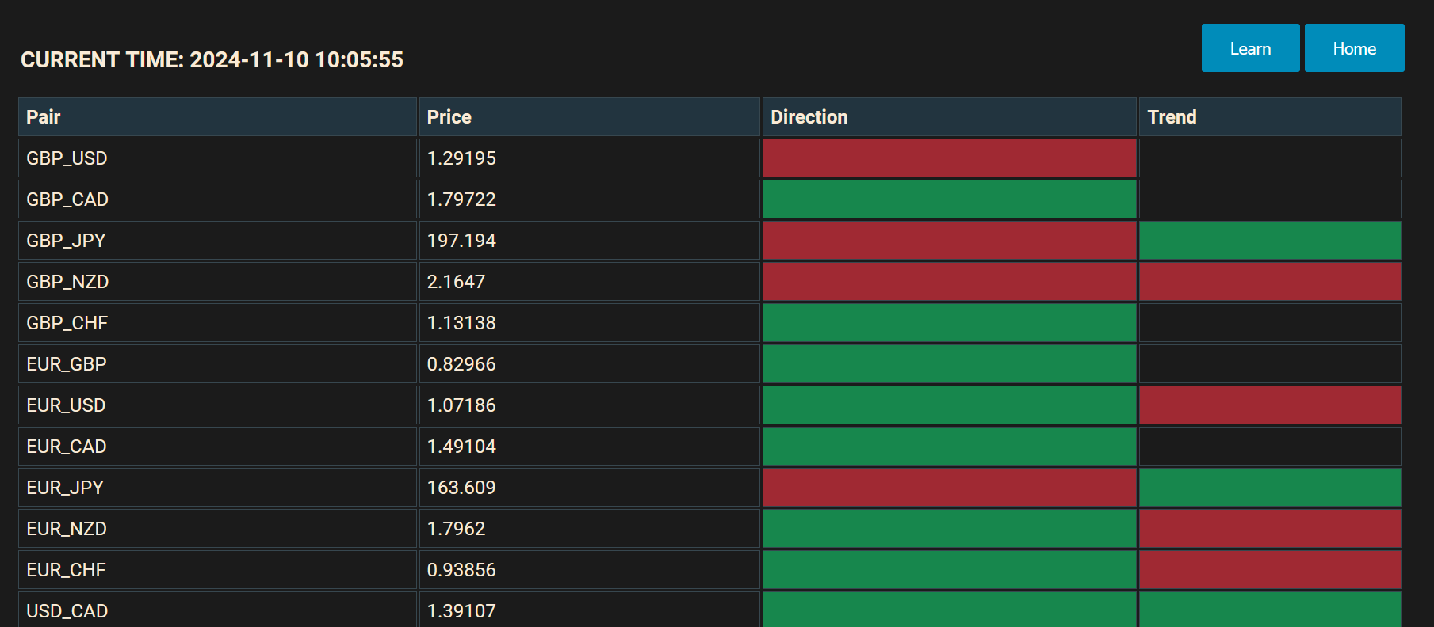
Task: Click the USD_CAD pair name cell
Action: [x=67, y=611]
